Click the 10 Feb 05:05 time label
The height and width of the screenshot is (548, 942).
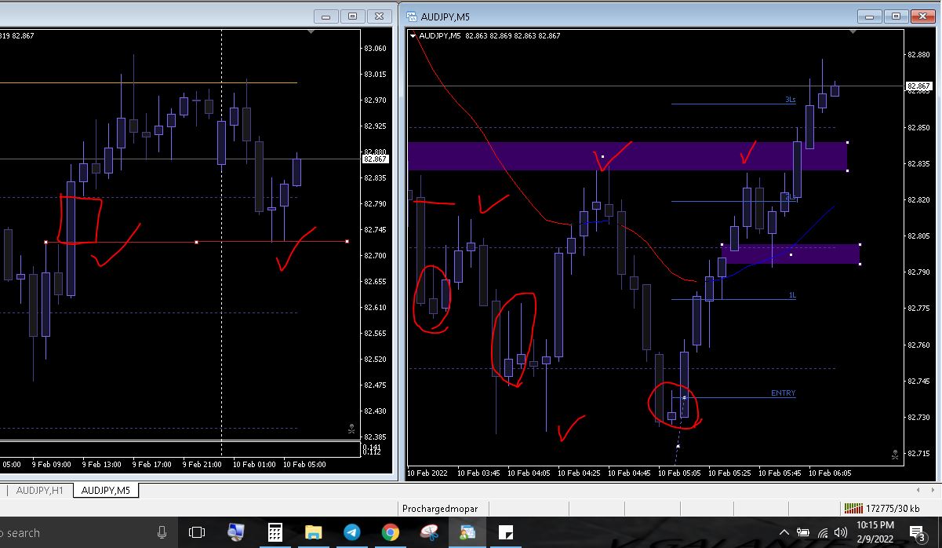678,473
